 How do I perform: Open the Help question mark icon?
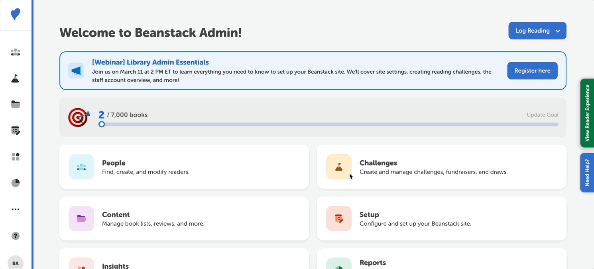click(15, 236)
